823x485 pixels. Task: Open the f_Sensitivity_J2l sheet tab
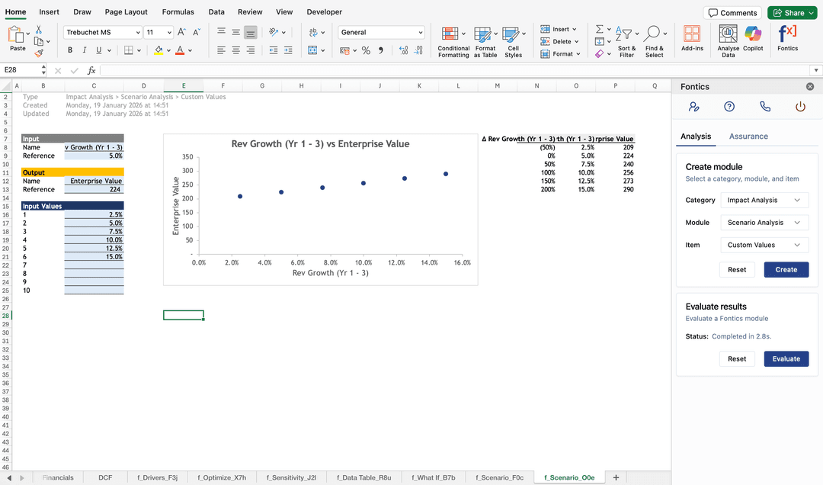(291, 477)
